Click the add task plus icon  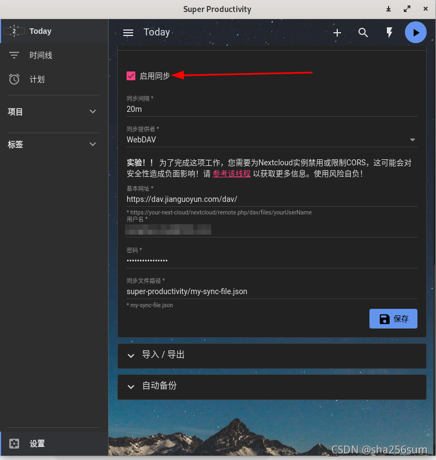coord(337,33)
